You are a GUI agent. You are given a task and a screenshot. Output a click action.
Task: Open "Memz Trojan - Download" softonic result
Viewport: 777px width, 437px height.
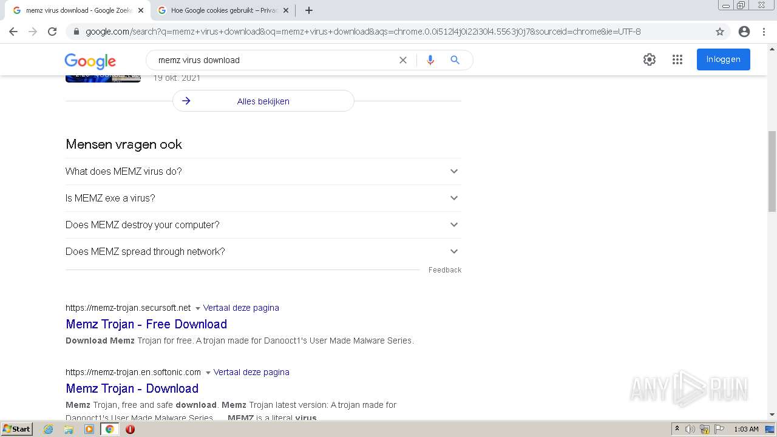pos(132,388)
